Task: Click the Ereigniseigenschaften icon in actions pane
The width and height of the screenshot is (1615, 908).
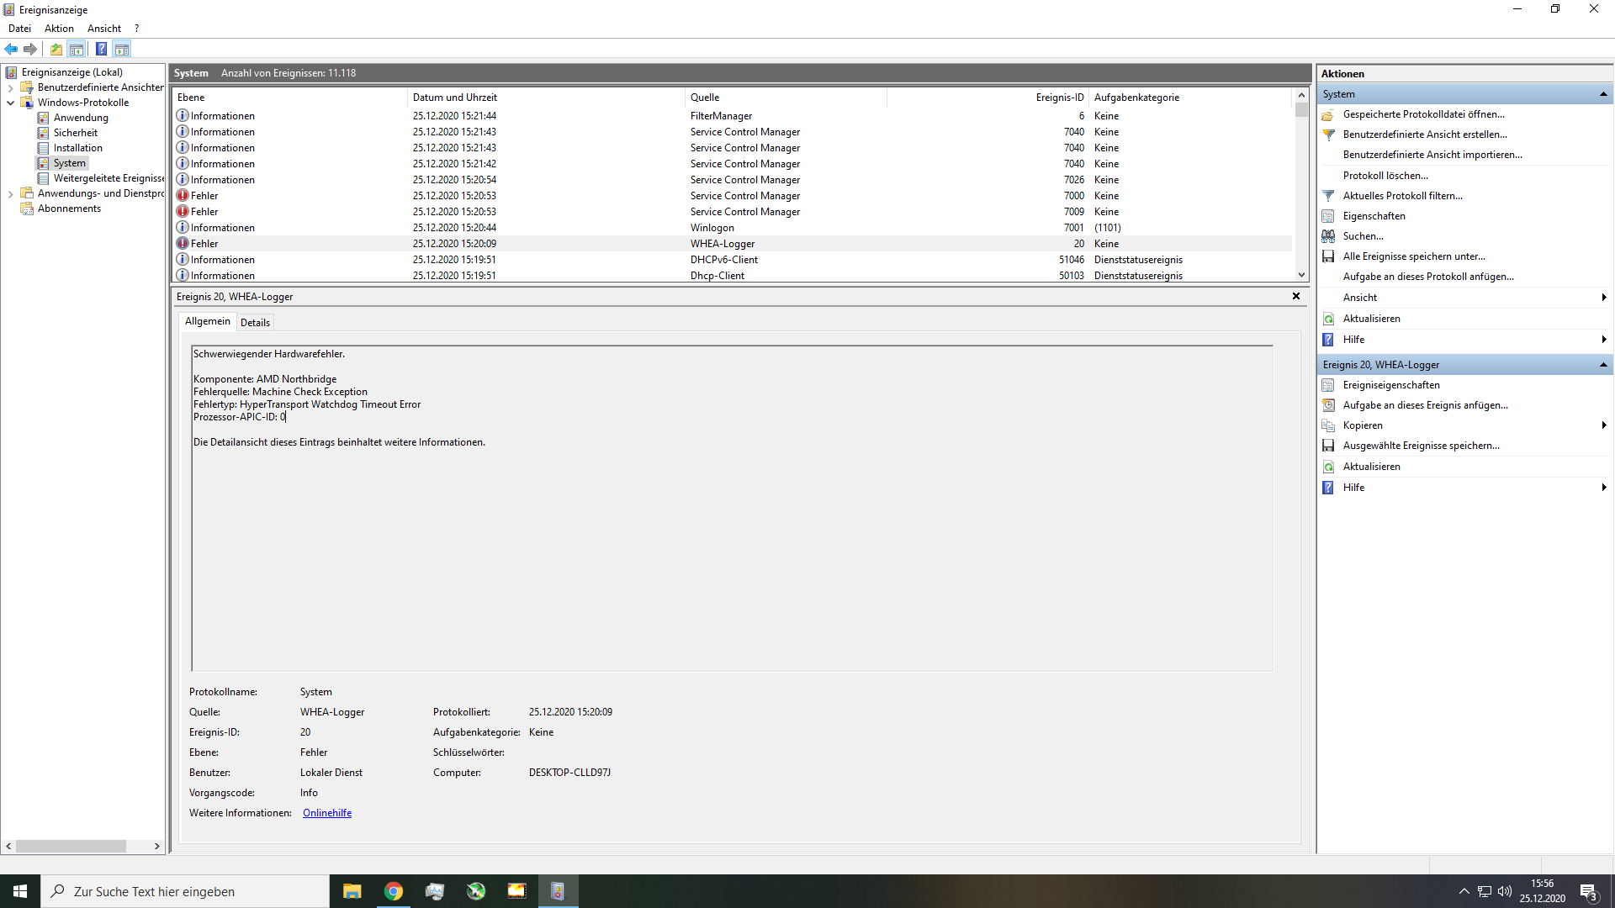Action: (1328, 385)
